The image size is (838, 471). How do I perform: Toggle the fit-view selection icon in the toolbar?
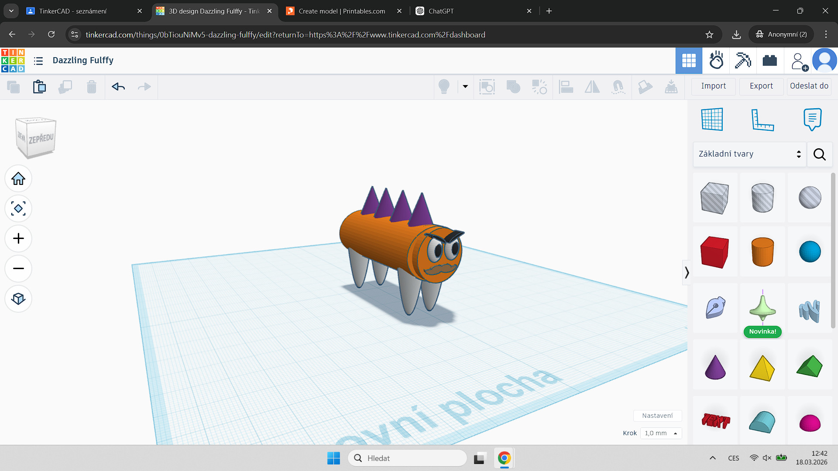[488, 87]
